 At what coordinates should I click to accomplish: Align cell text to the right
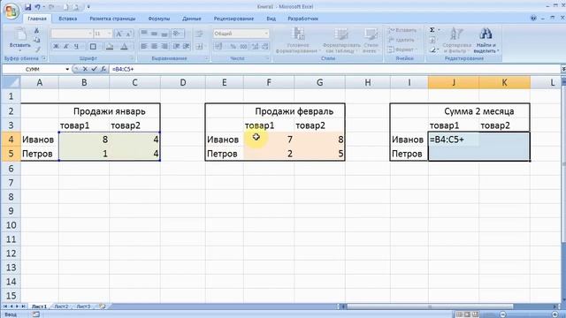coord(164,47)
